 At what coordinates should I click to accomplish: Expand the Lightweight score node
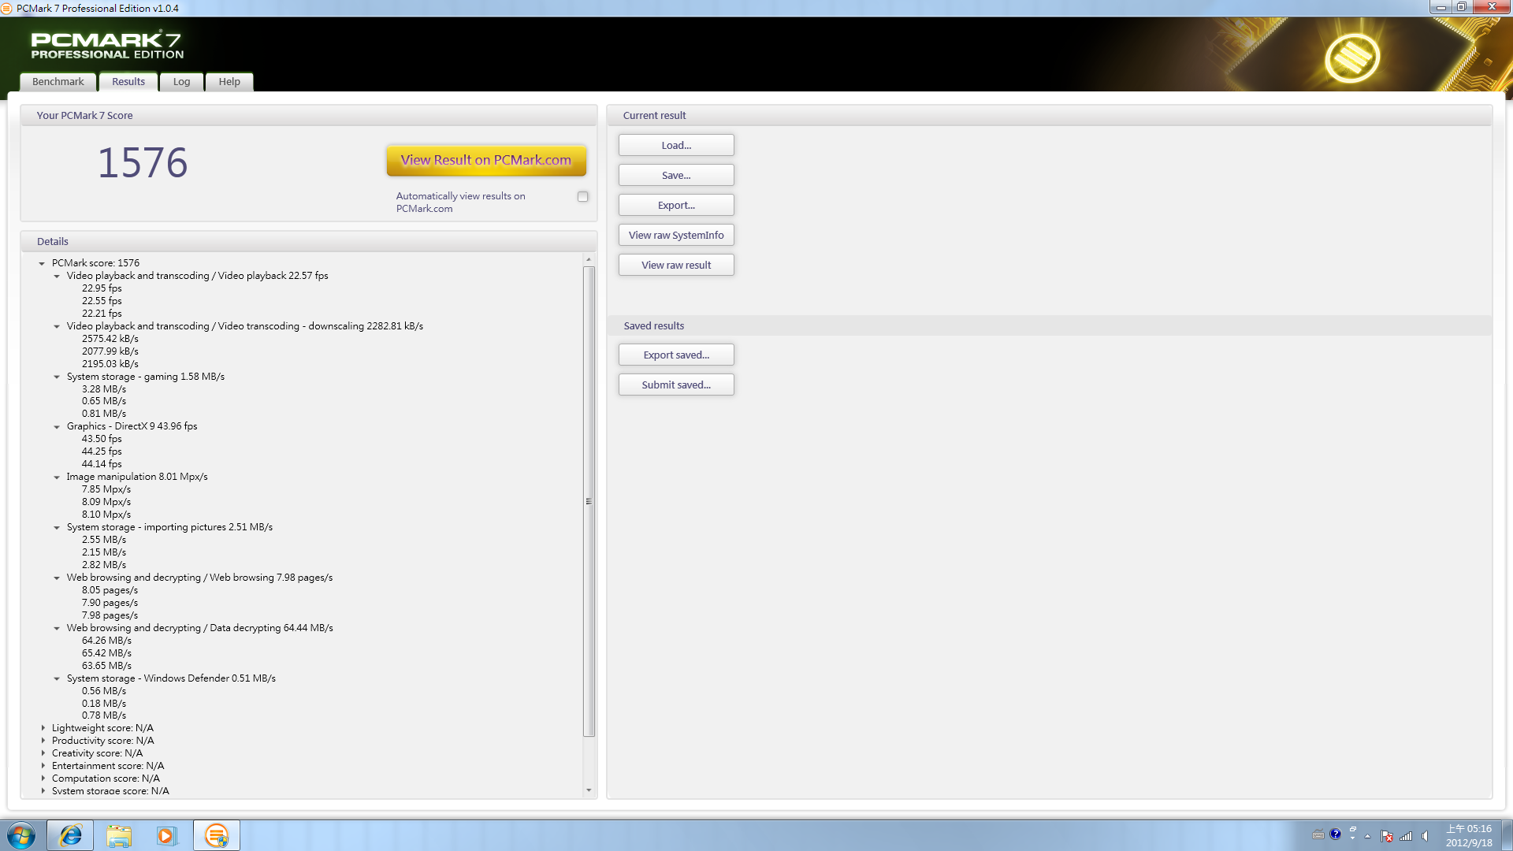(43, 728)
